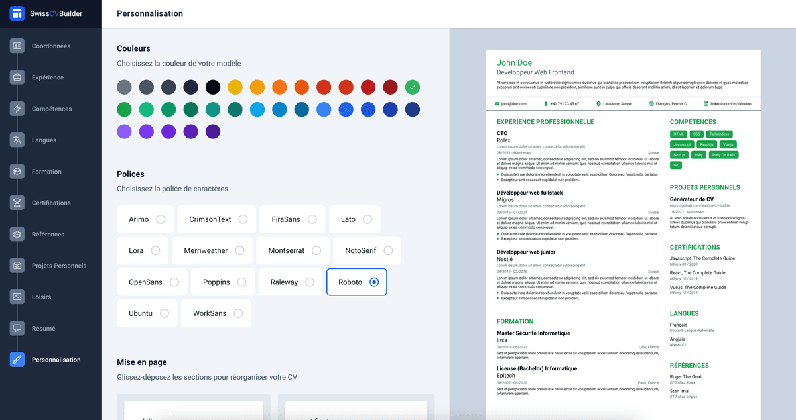Click the linkedin.com/in/johndoe link in CV

coord(731,104)
